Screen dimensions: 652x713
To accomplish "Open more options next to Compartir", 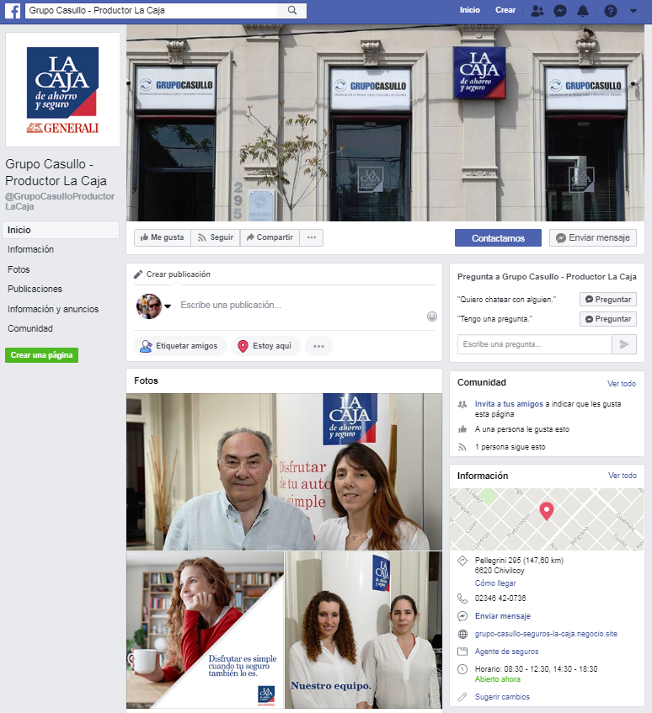I will point(311,237).
